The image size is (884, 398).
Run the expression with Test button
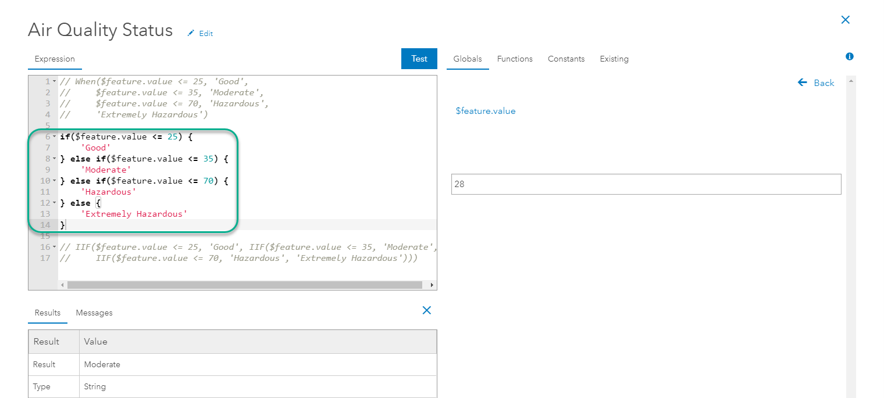point(419,59)
